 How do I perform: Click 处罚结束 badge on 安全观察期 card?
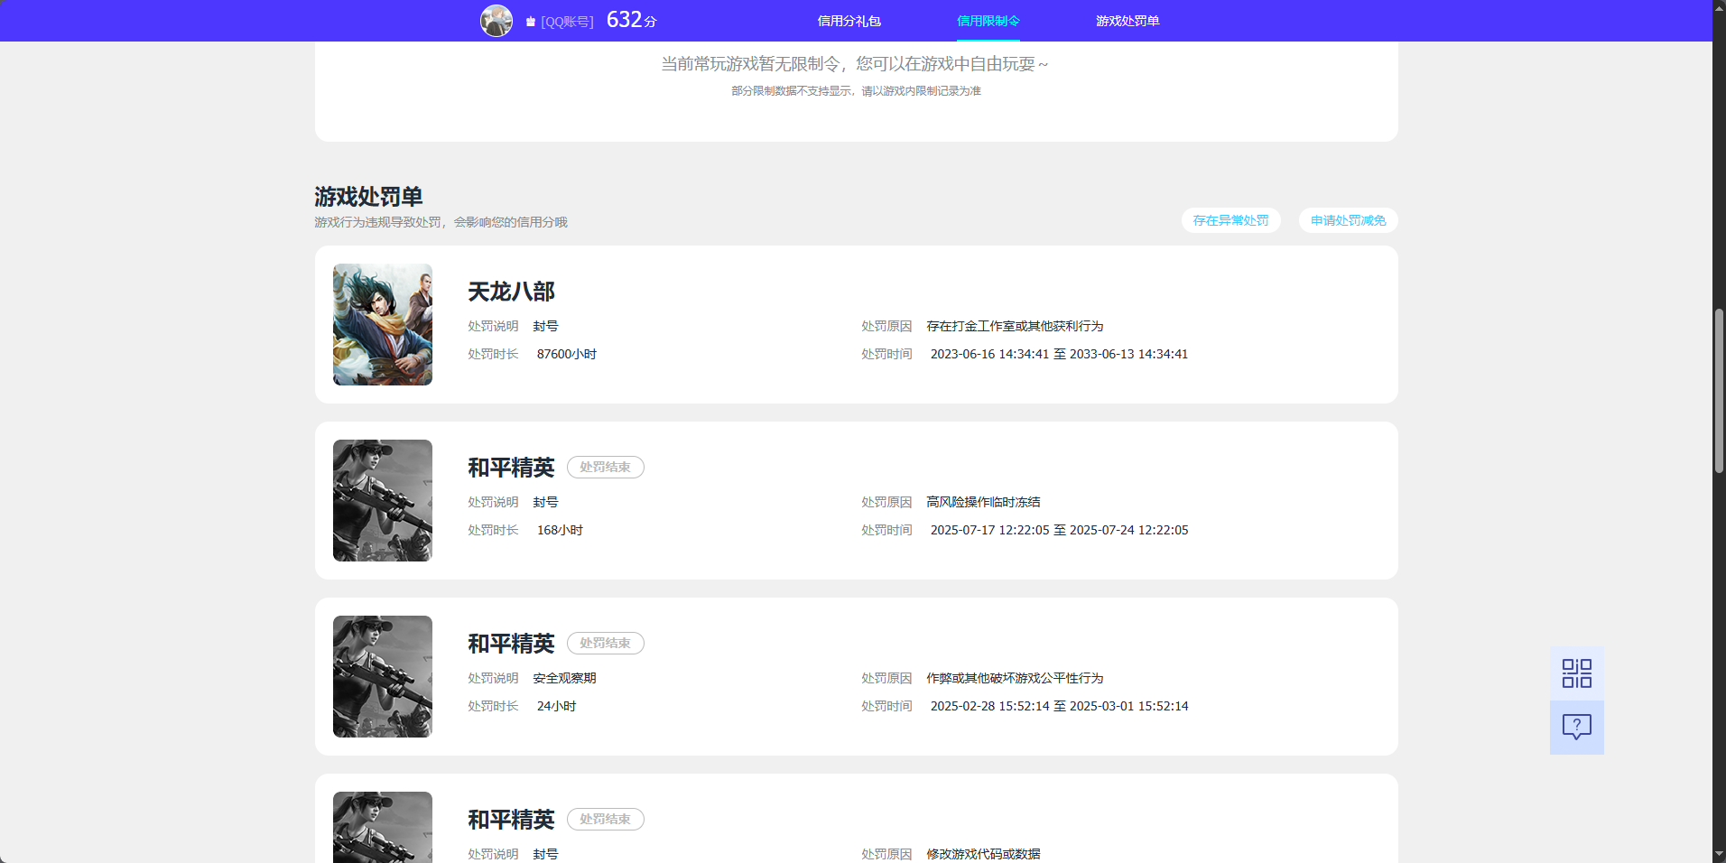click(605, 643)
